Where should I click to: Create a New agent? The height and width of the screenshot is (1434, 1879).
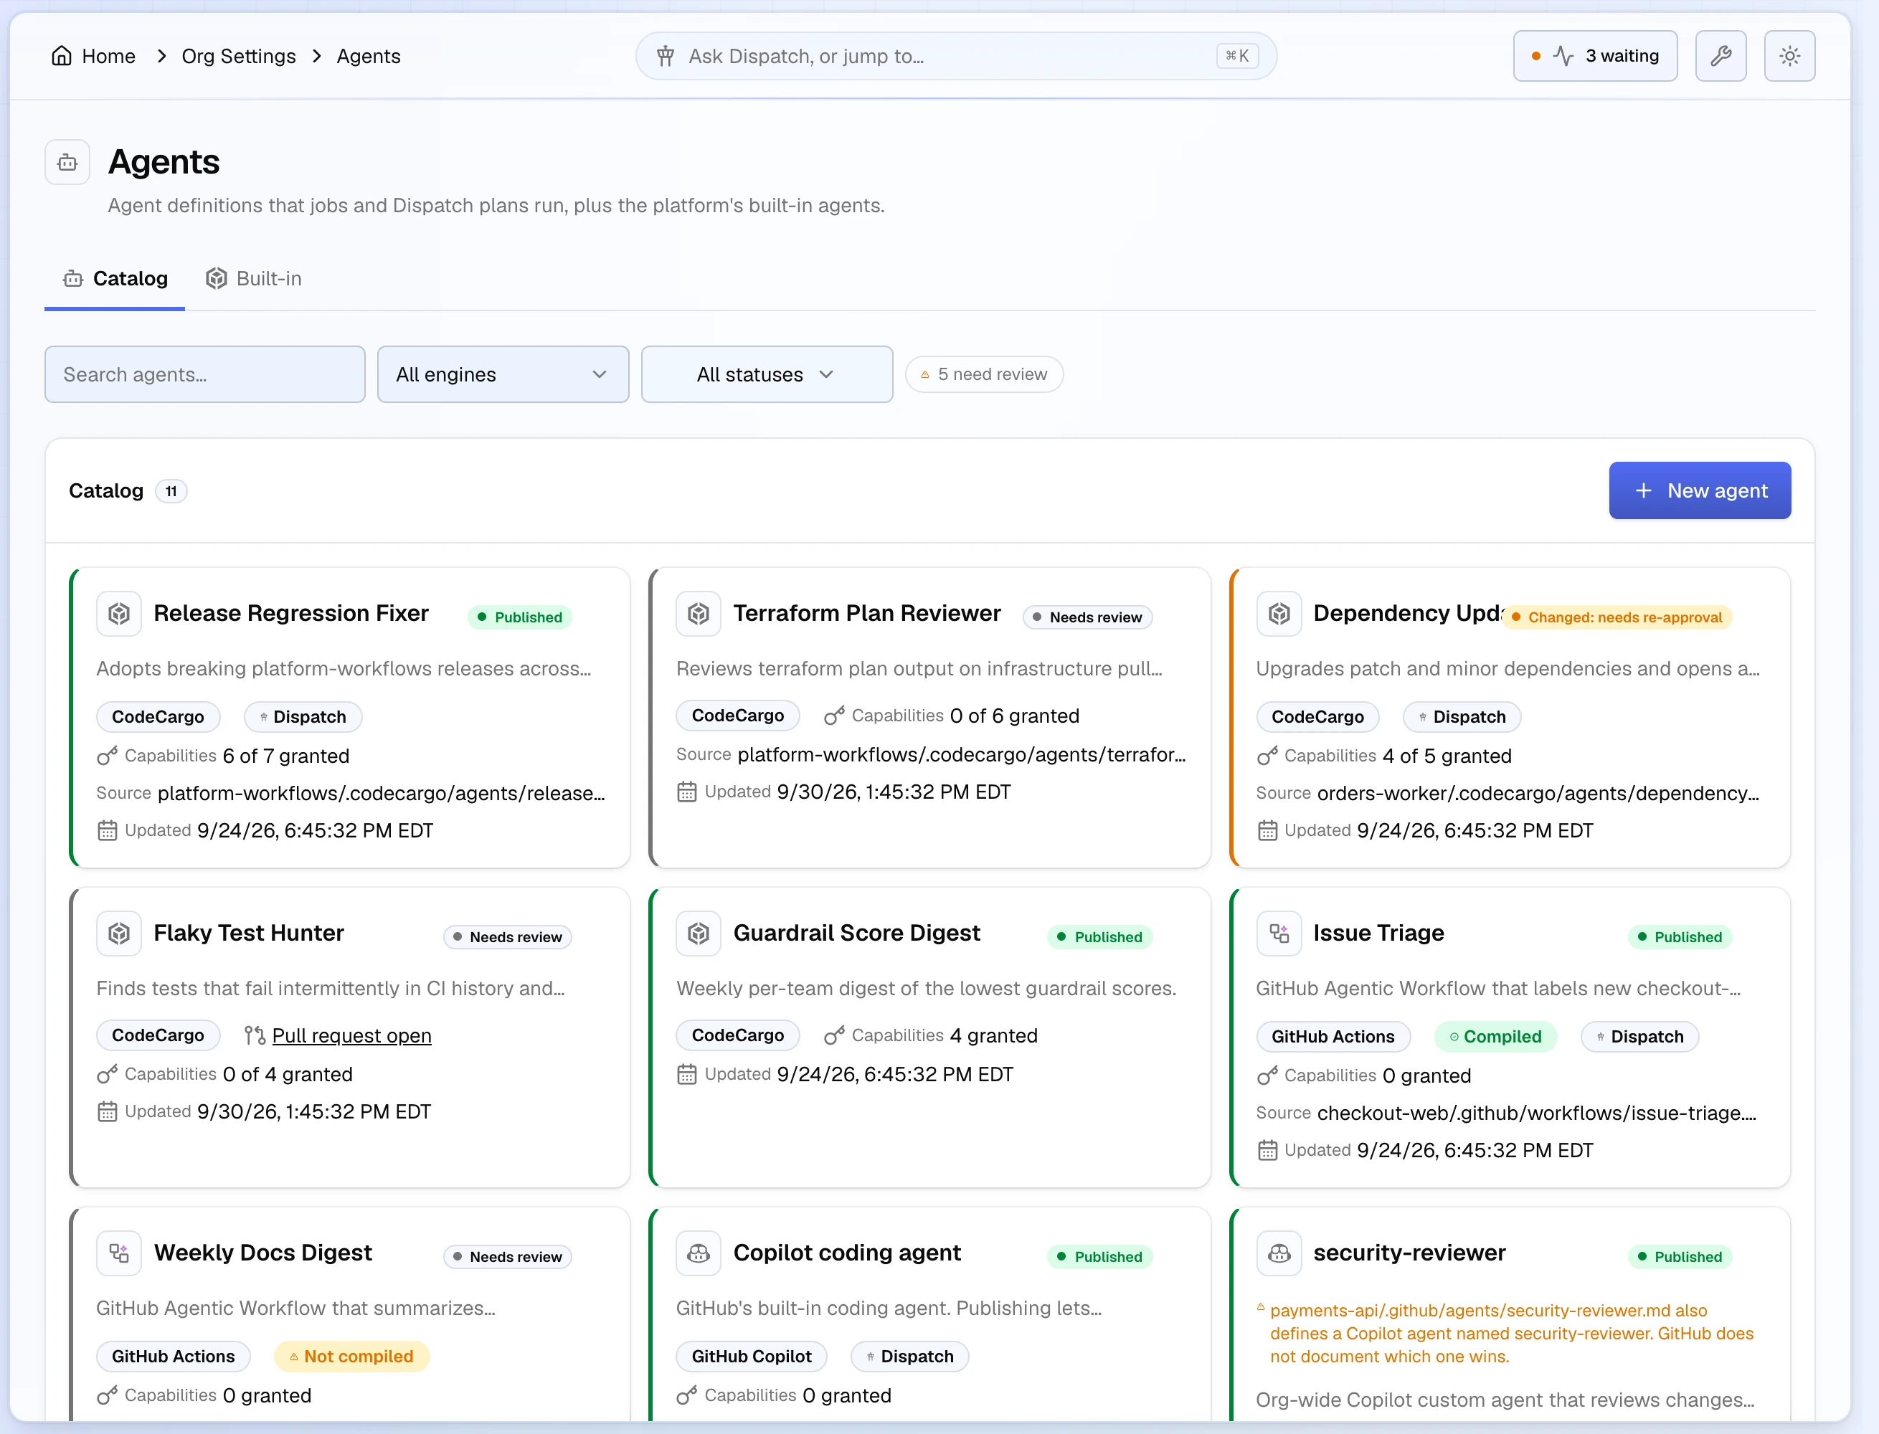[1700, 491]
